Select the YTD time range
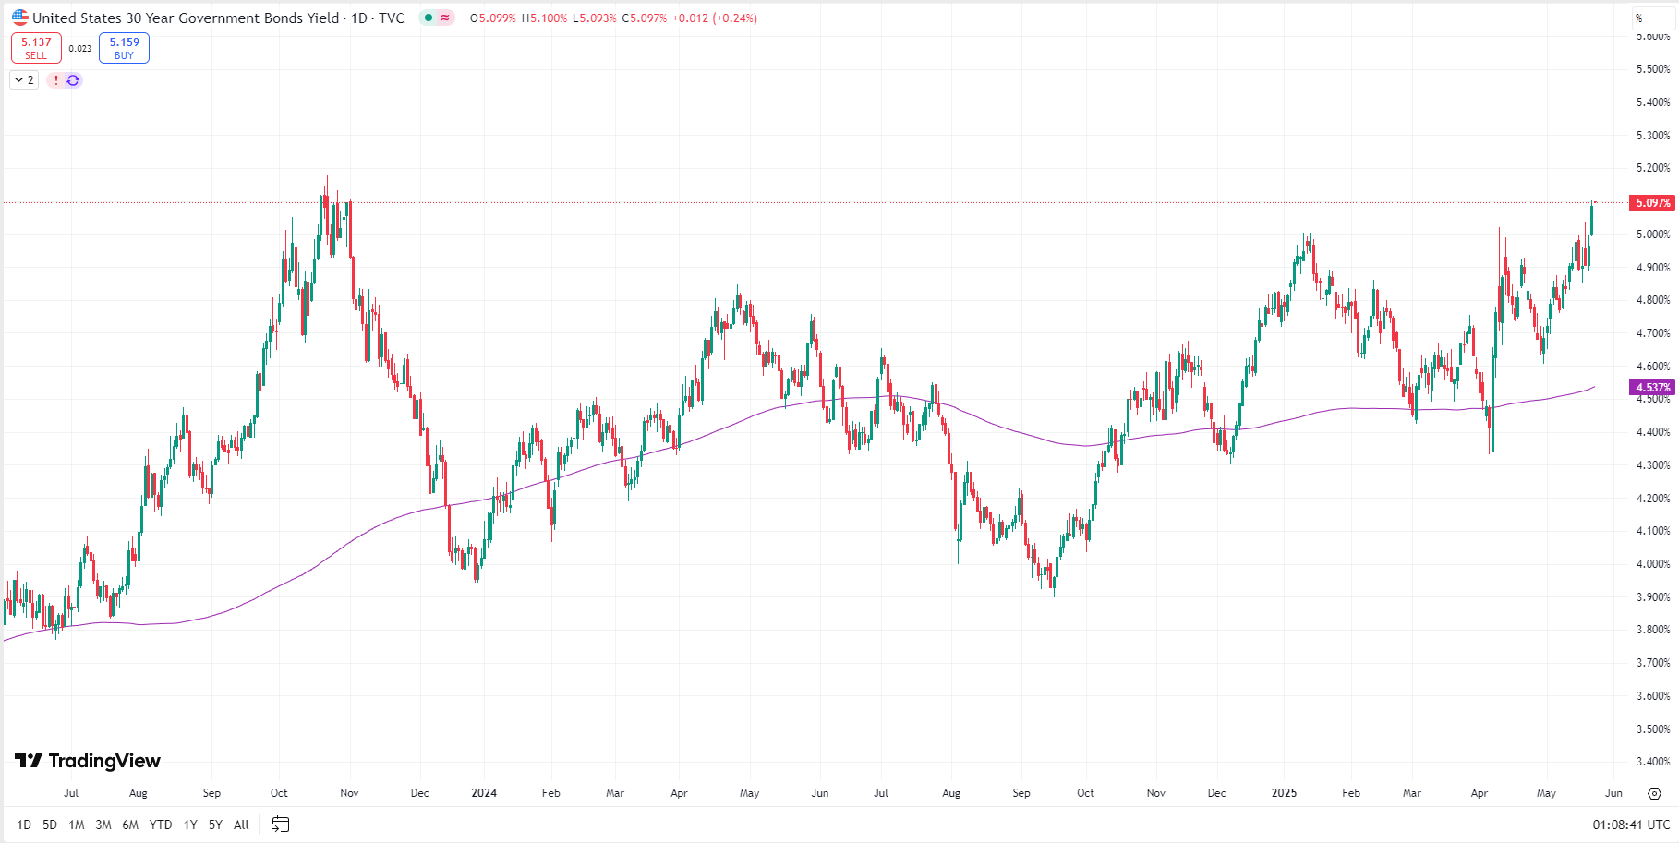1679x843 pixels. point(161,825)
